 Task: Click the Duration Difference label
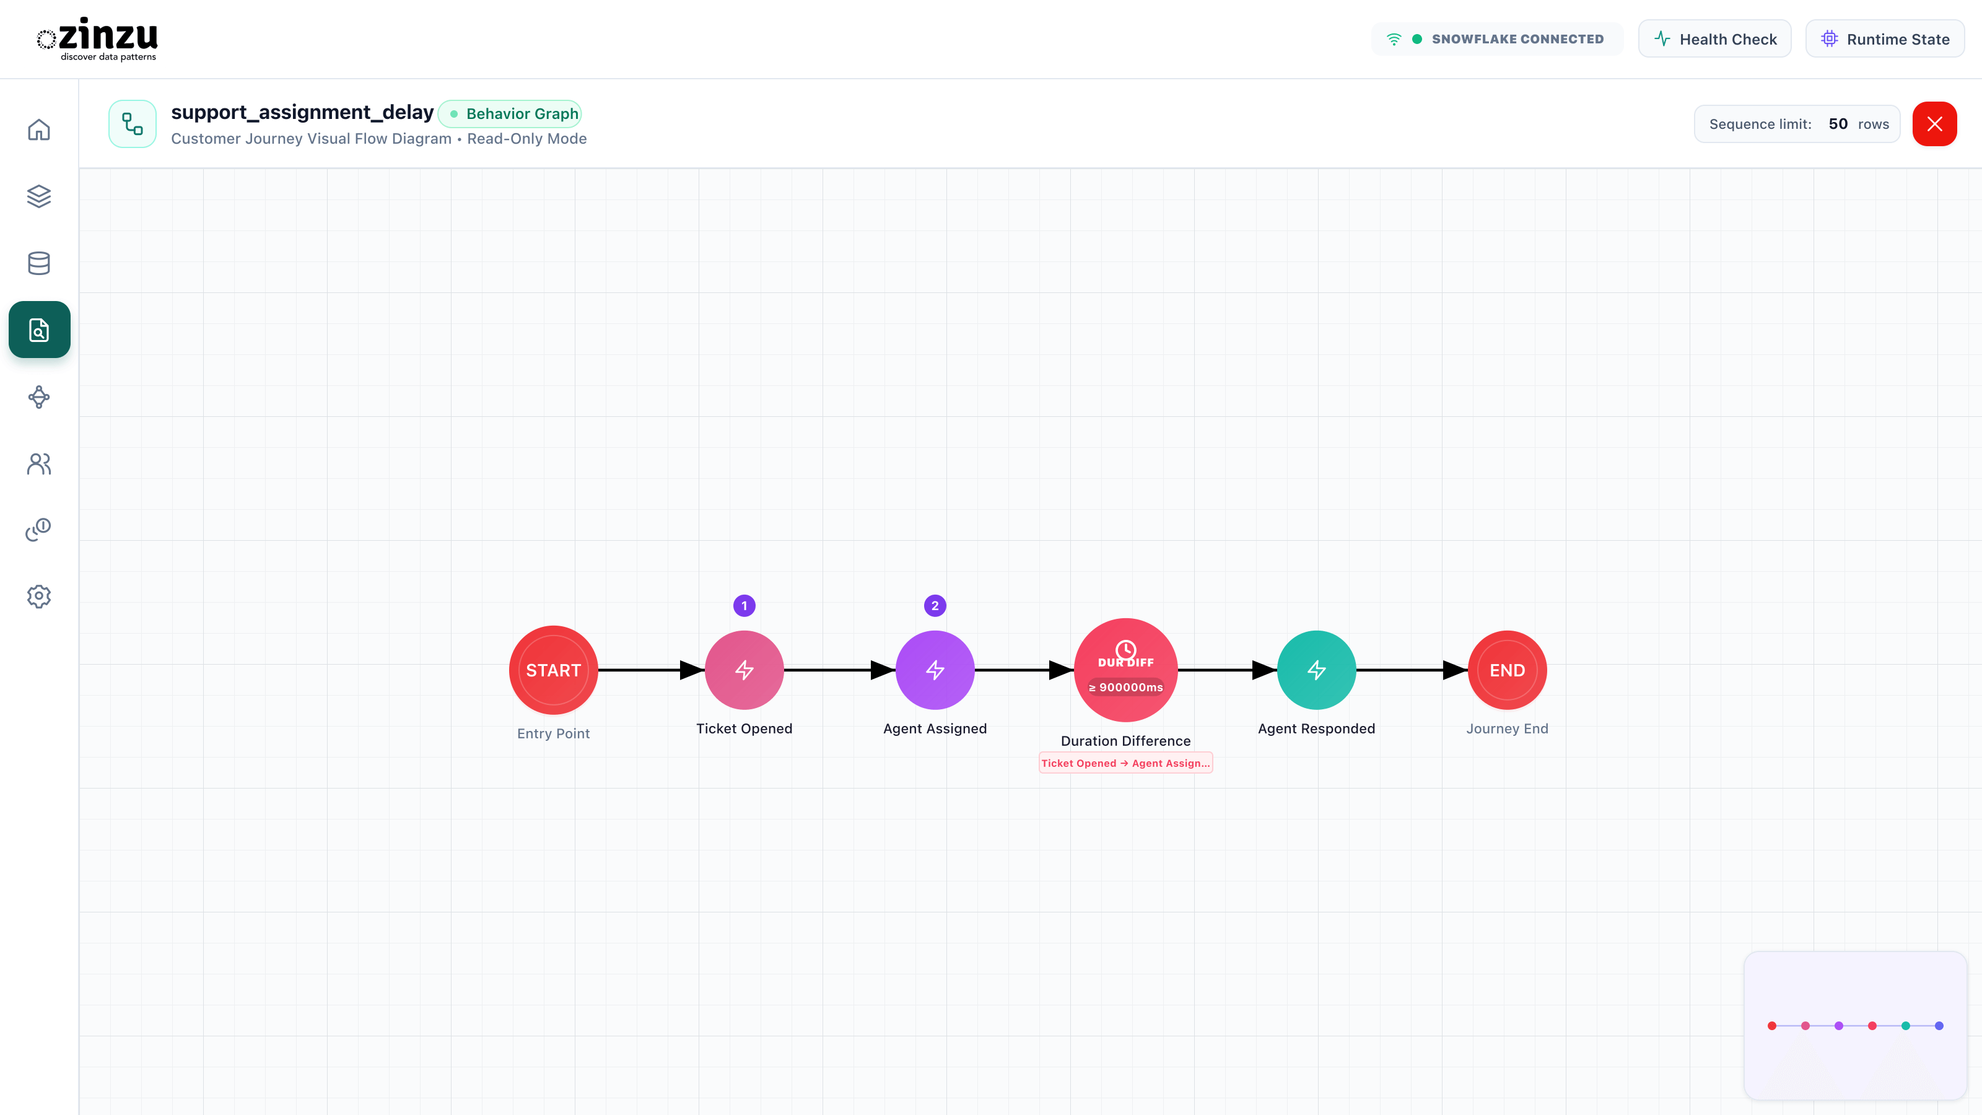pos(1125,741)
